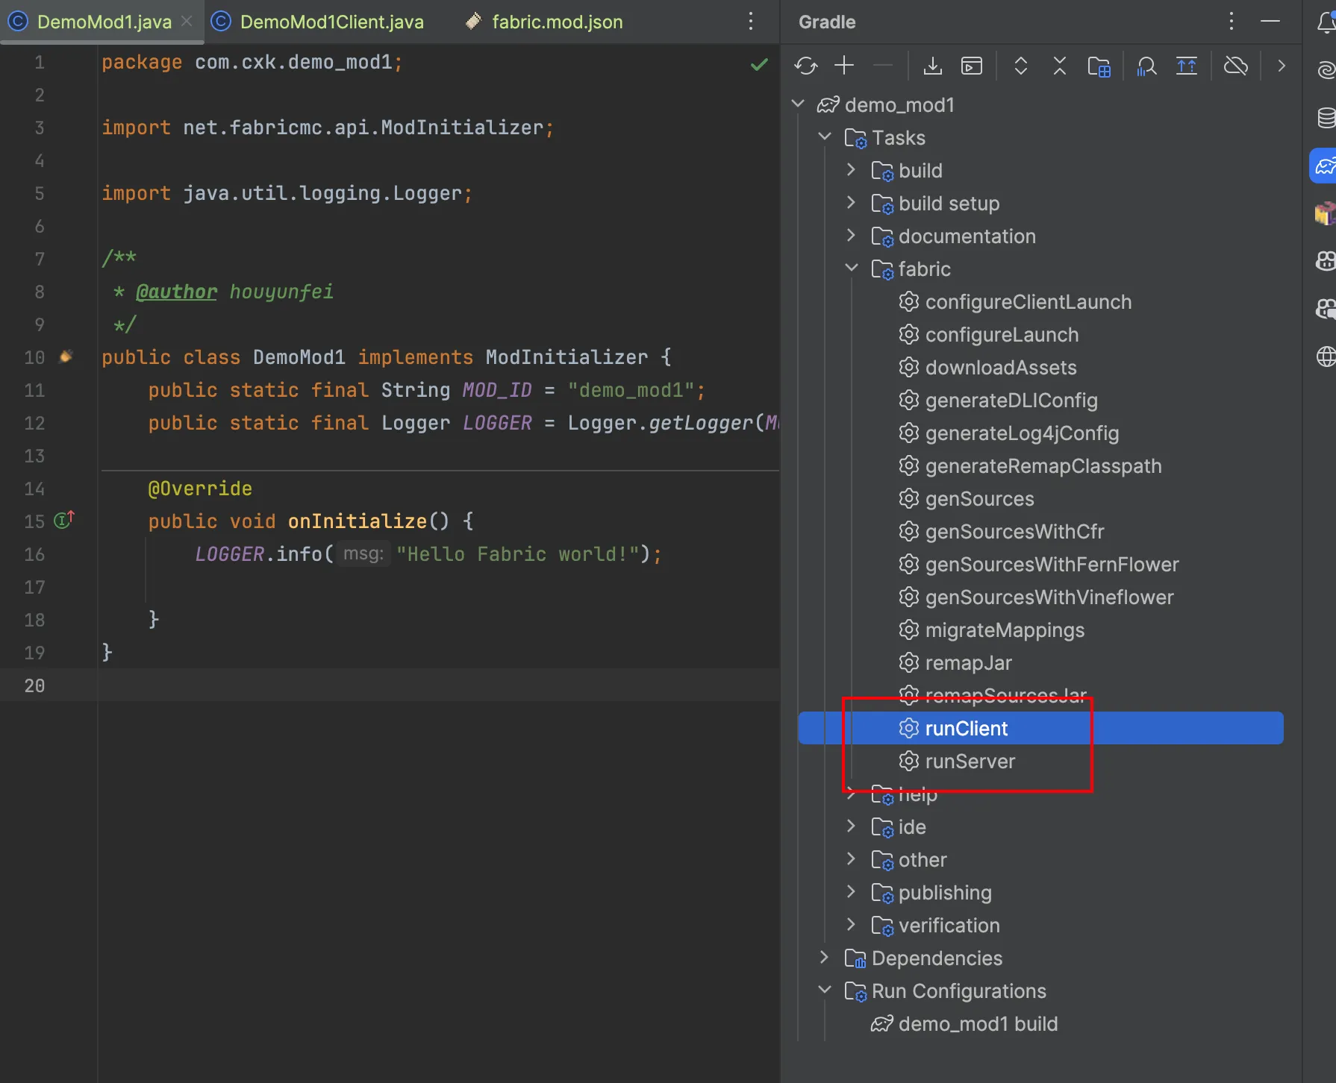This screenshot has width=1336, height=1083.
Task: Click line number 12 in the gutter
Action: pyautogui.click(x=34, y=423)
